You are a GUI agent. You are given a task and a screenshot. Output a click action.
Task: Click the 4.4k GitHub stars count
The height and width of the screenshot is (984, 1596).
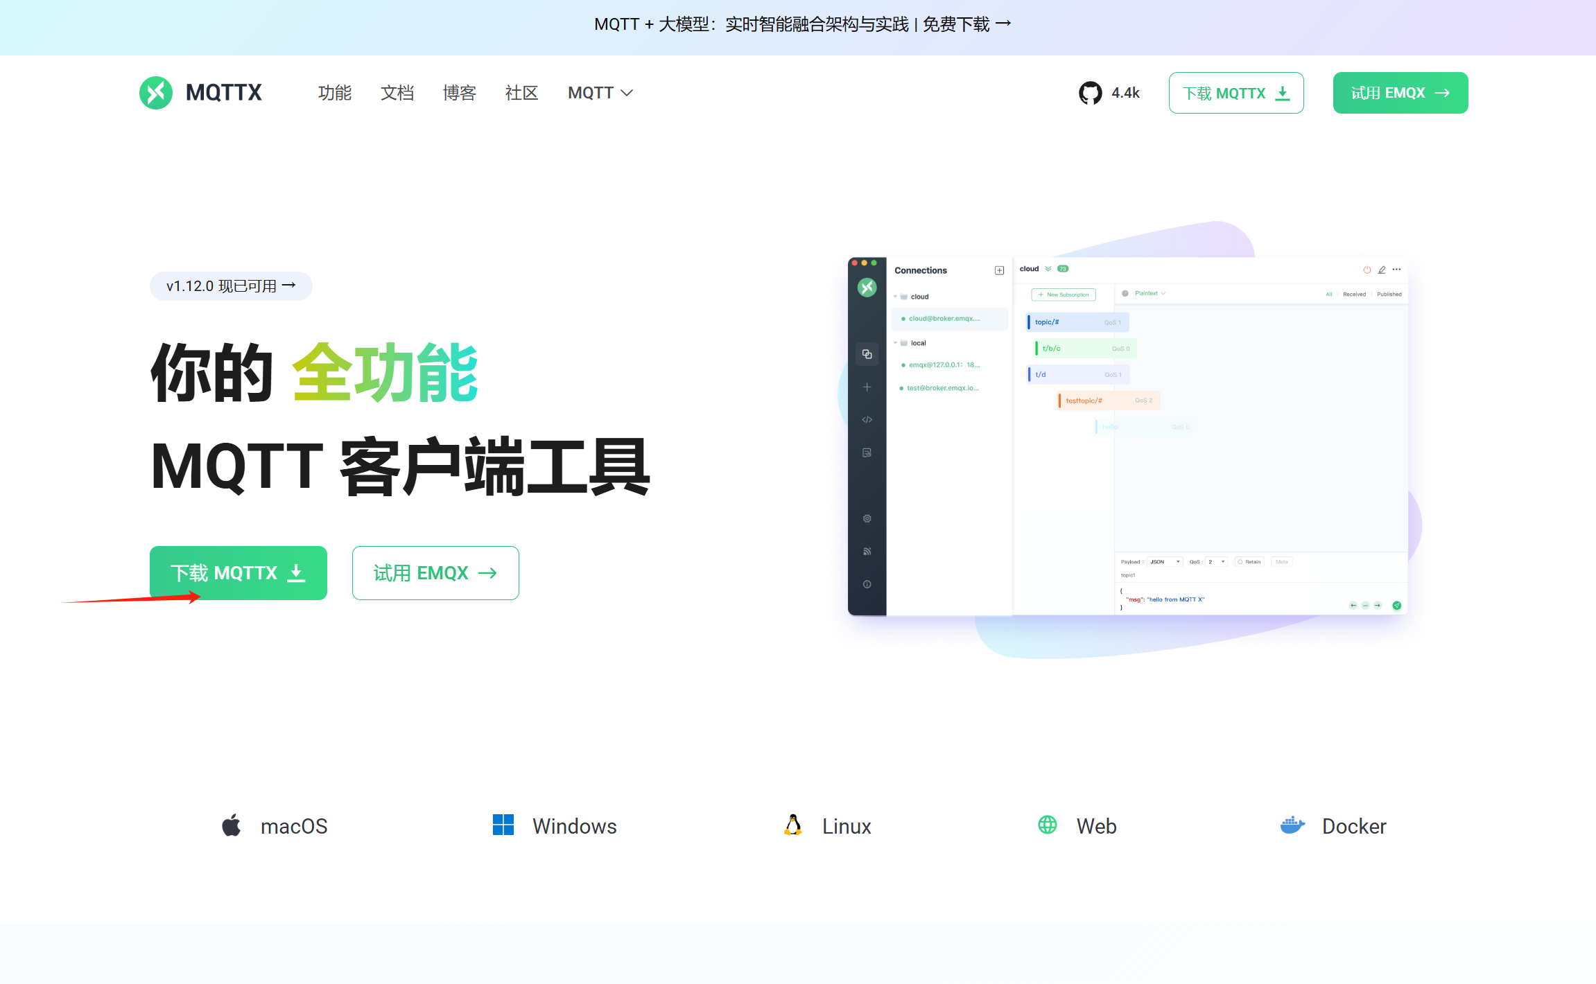[1125, 93]
